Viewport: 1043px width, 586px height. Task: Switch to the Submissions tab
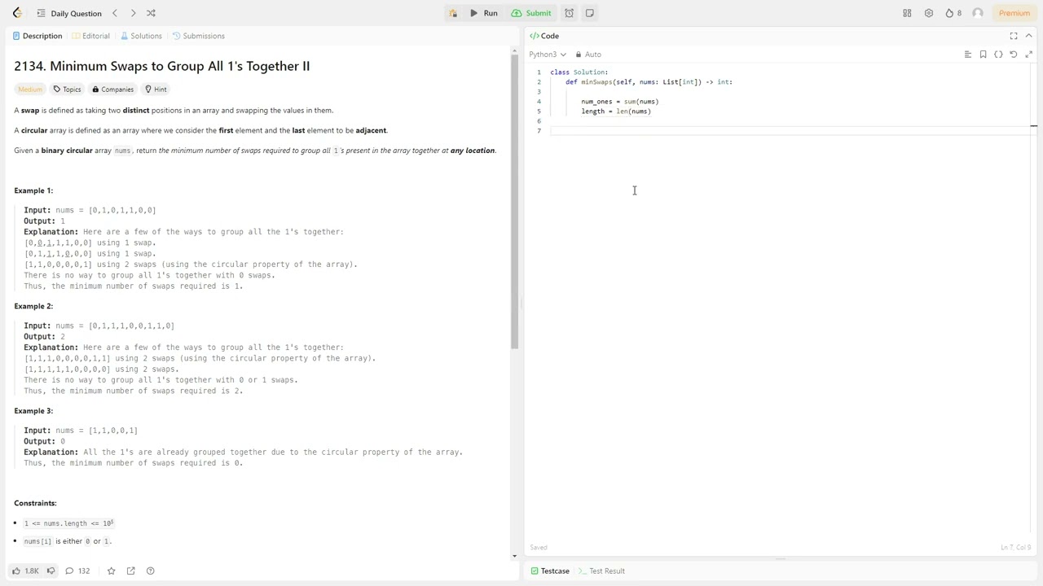click(198, 36)
